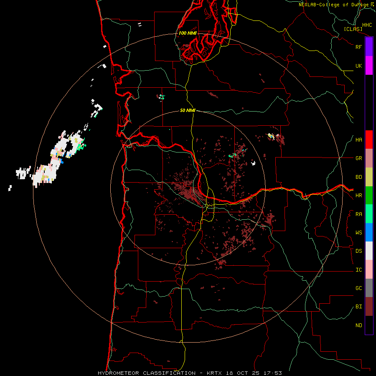Image resolution: width=376 pixels, height=376 pixels.
Task: Click the HA red legend swatch
Action: click(369, 140)
